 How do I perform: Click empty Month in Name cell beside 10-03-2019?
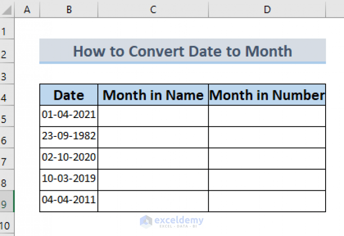[153, 180]
